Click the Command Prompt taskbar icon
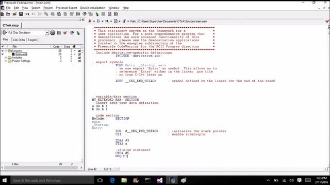 (148, 180)
